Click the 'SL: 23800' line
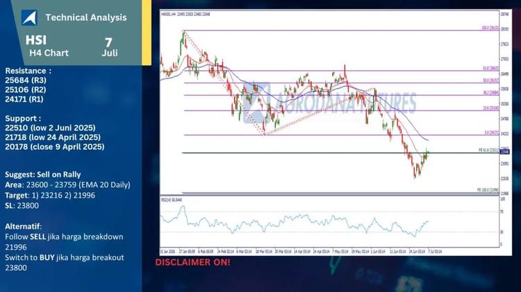Image resolution: width=521 pixels, height=292 pixels. tap(22, 205)
